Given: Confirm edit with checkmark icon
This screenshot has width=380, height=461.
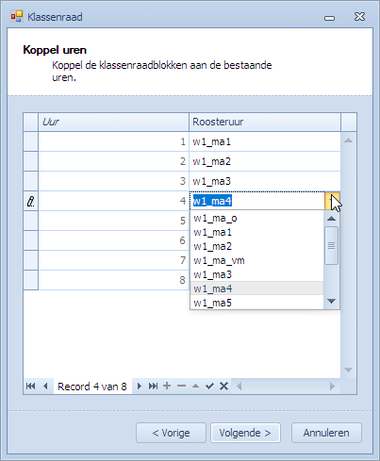Looking at the screenshot, I should pyautogui.click(x=209, y=386).
